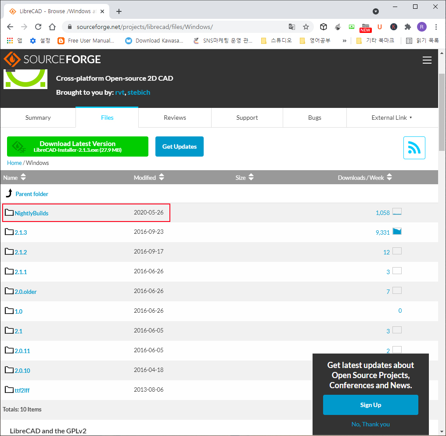Image resolution: width=446 pixels, height=436 pixels.
Task: Sort by Size column arrows
Action: (x=251, y=177)
